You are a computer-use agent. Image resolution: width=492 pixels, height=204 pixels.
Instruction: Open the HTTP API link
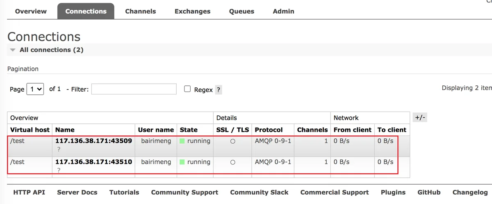click(29, 192)
